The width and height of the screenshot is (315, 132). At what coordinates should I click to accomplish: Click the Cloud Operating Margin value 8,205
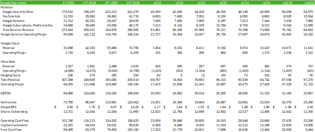click(x=134, y=52)
